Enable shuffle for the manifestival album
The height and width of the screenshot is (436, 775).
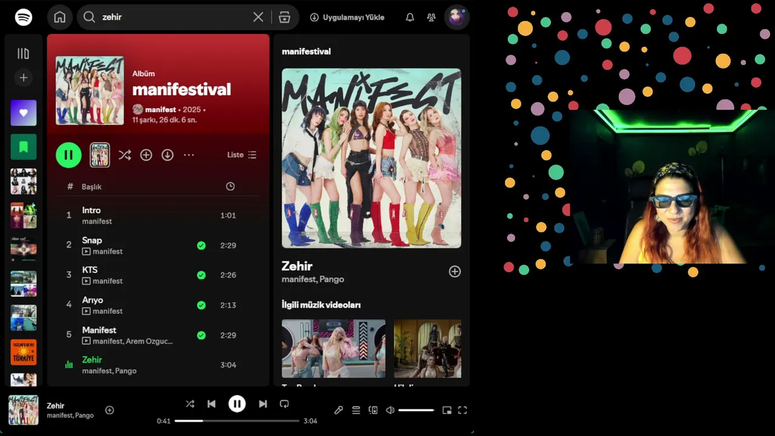click(x=125, y=155)
